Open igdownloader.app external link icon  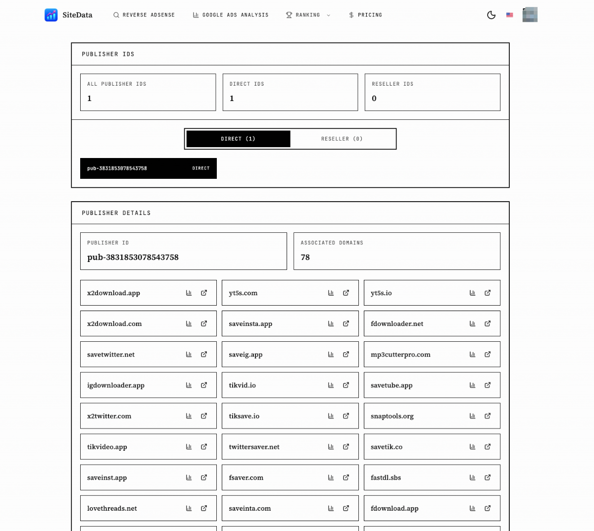(x=204, y=385)
